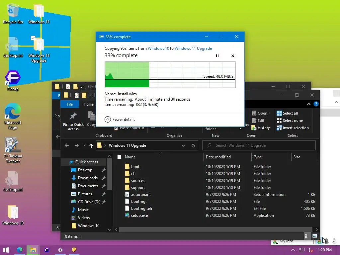Pause the file copy operation
340x255 pixels.
tap(217, 56)
